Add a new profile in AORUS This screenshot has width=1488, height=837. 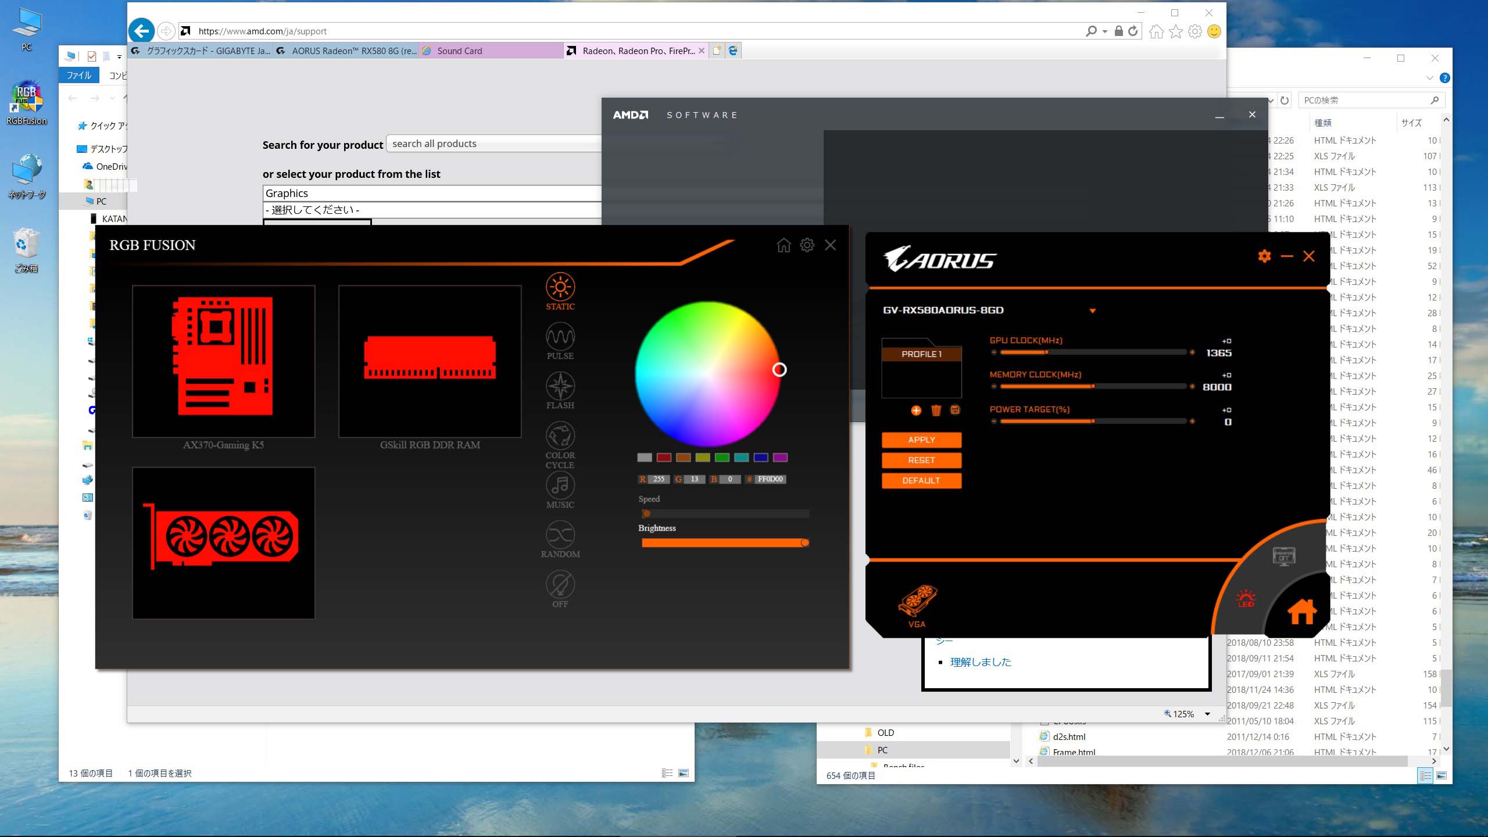(916, 410)
